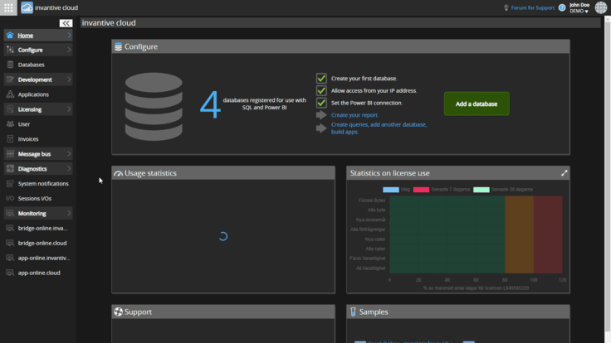
Task: Click the Usage statistics gauge icon
Action: pyautogui.click(x=118, y=173)
